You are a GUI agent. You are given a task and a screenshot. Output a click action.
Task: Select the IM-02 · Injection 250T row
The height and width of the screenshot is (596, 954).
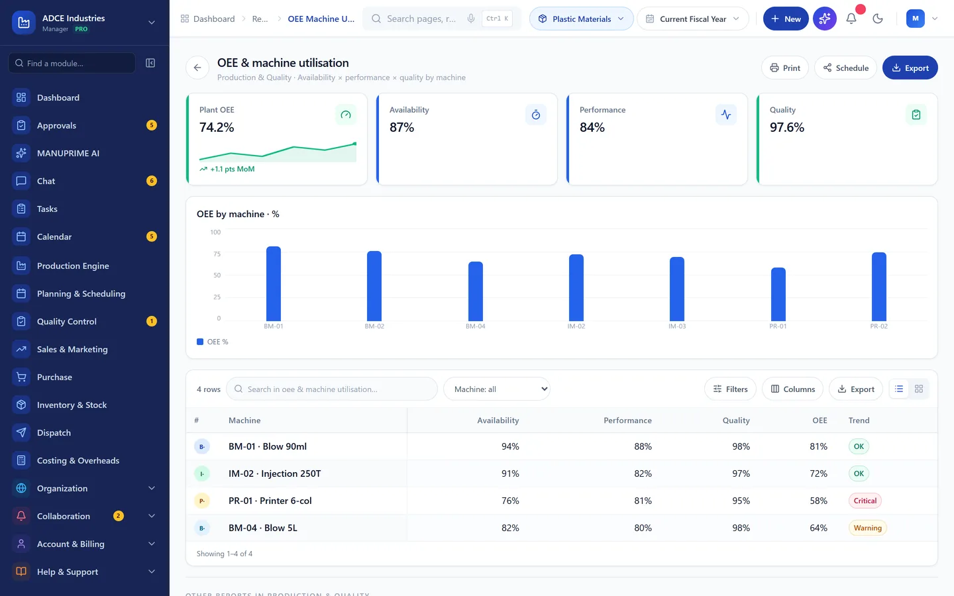(562, 473)
